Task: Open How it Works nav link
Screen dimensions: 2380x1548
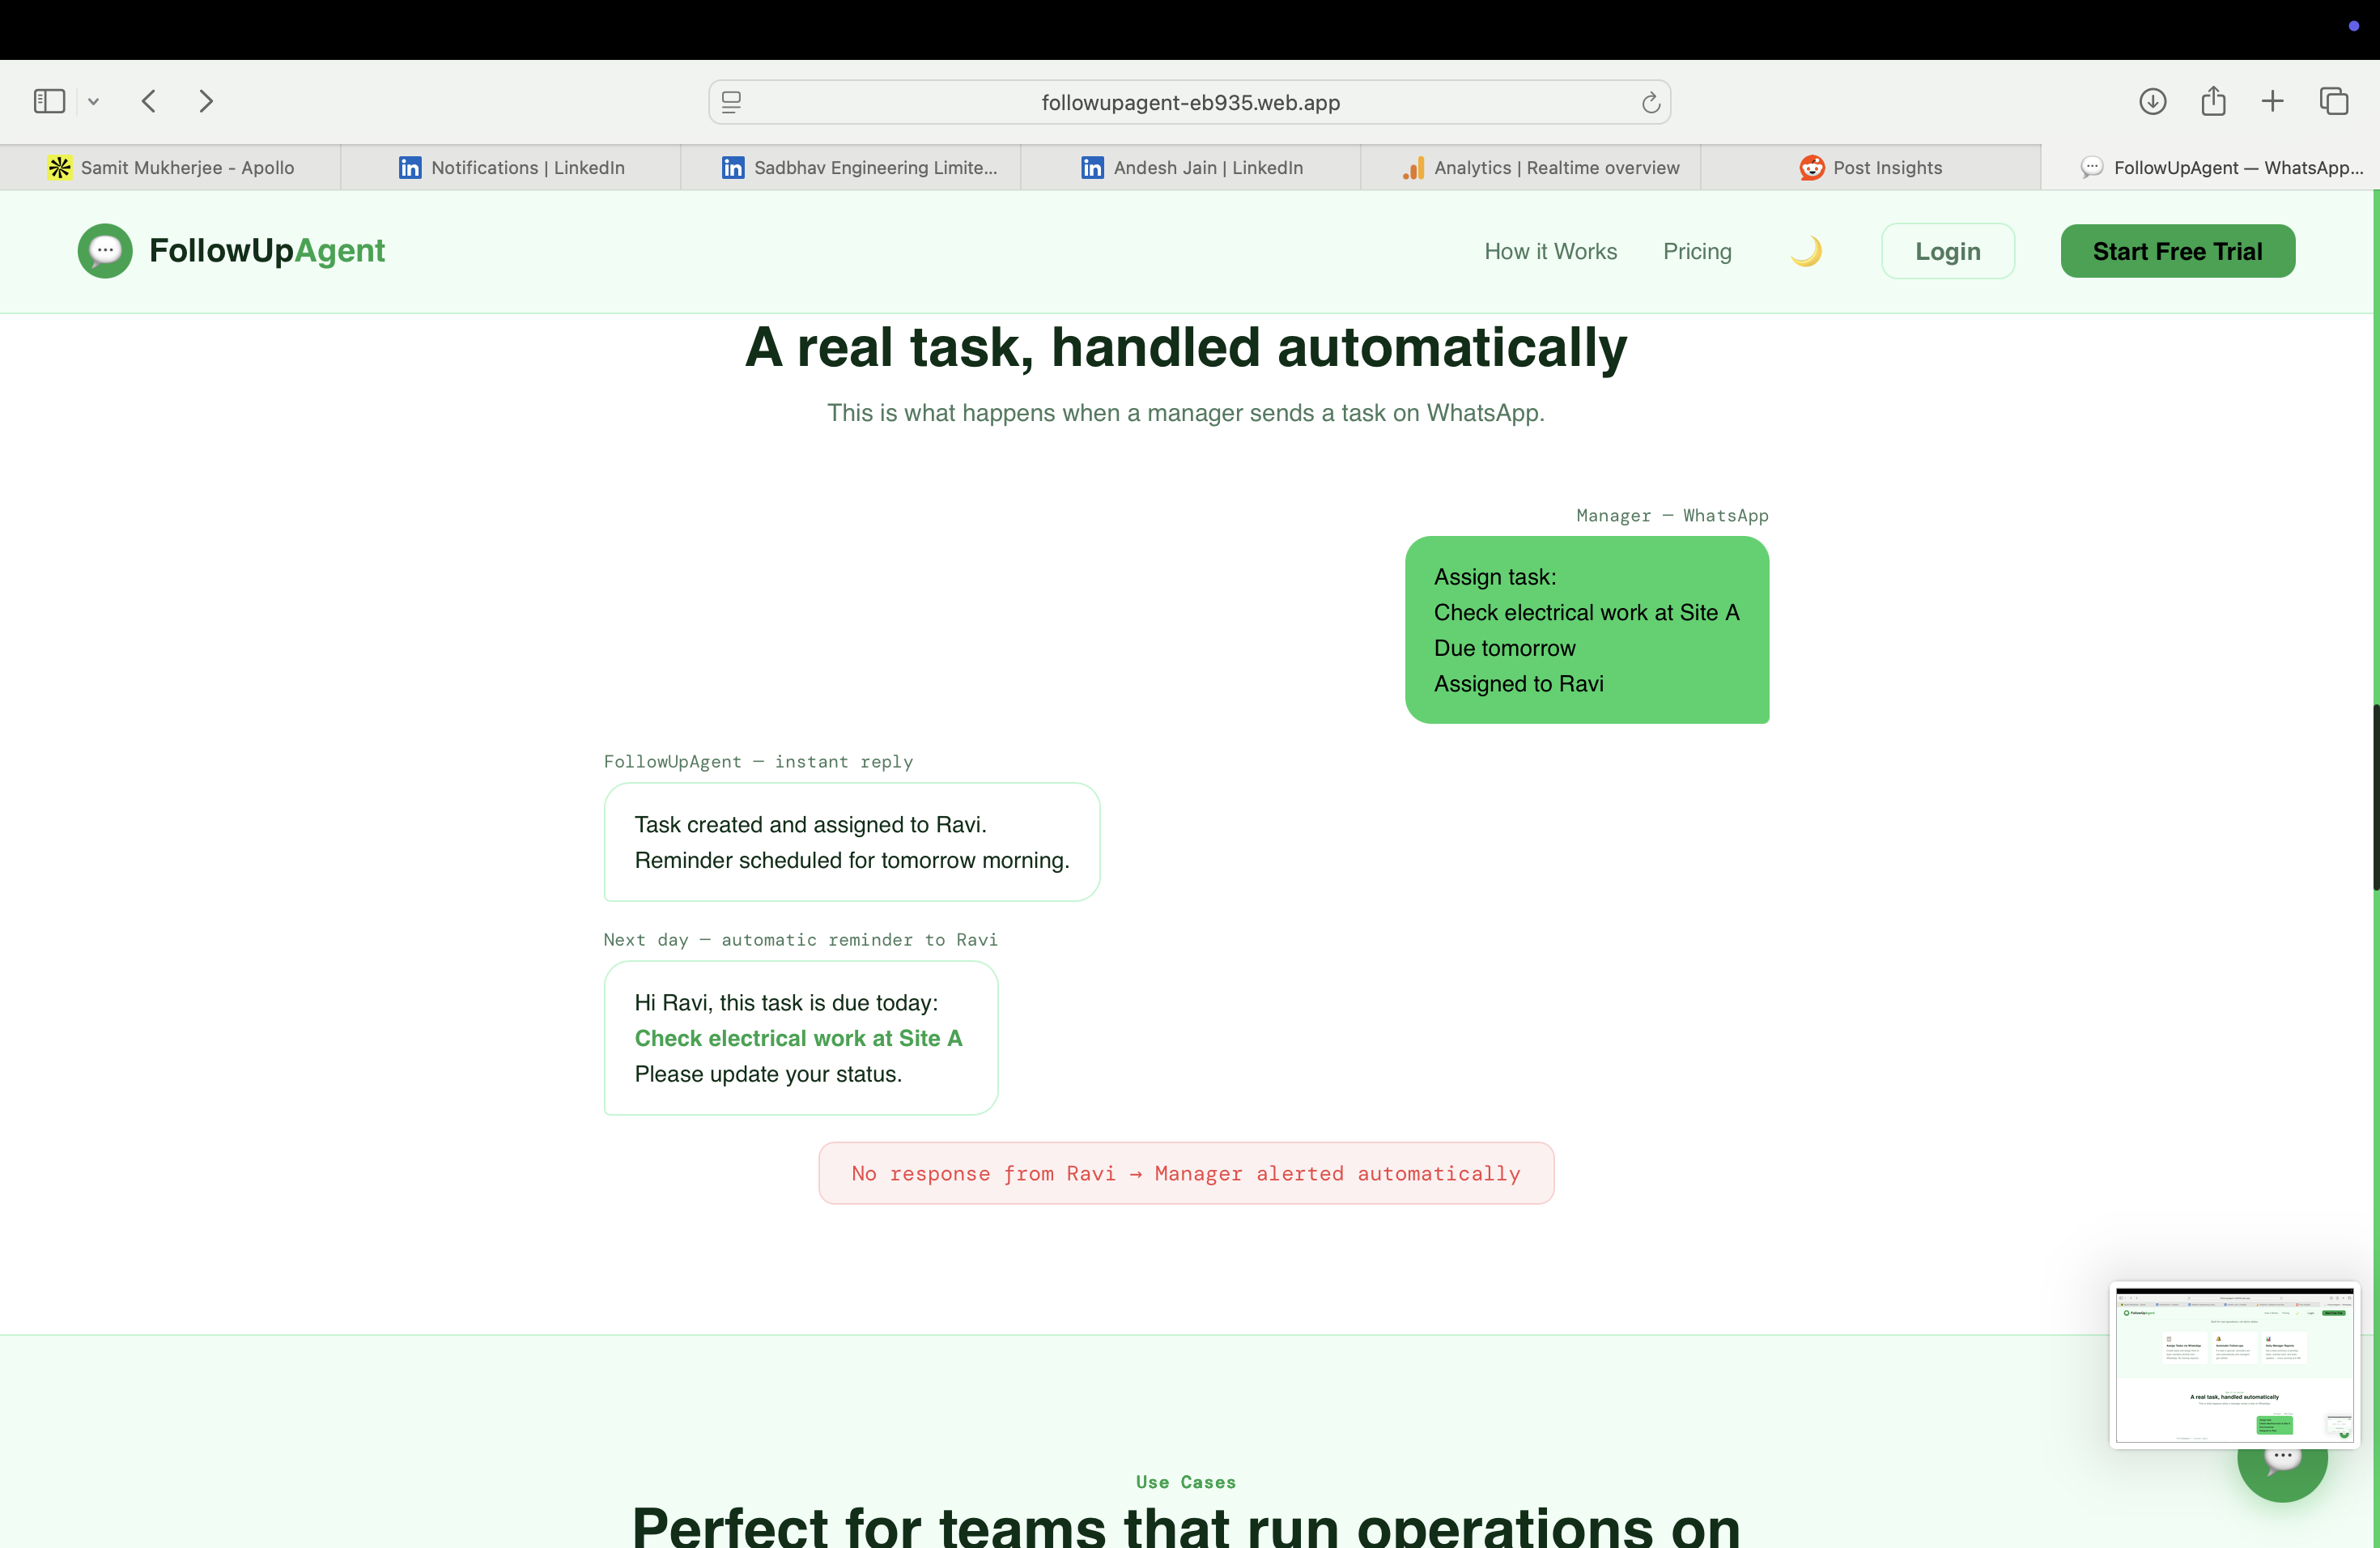Action: tap(1550, 252)
